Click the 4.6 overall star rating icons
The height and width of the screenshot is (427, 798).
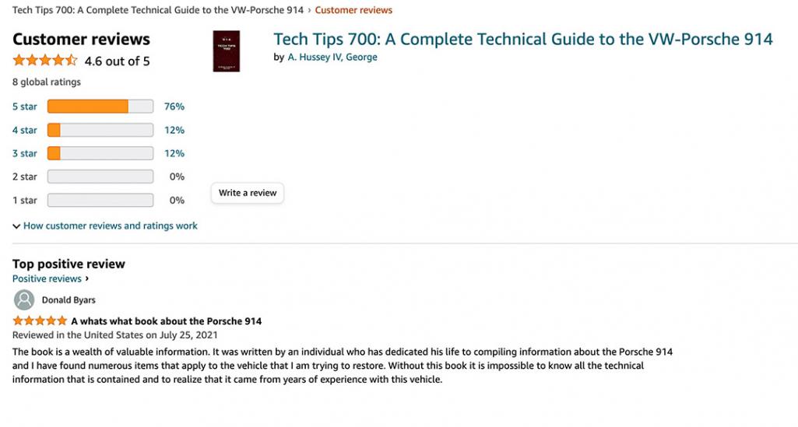pos(45,61)
